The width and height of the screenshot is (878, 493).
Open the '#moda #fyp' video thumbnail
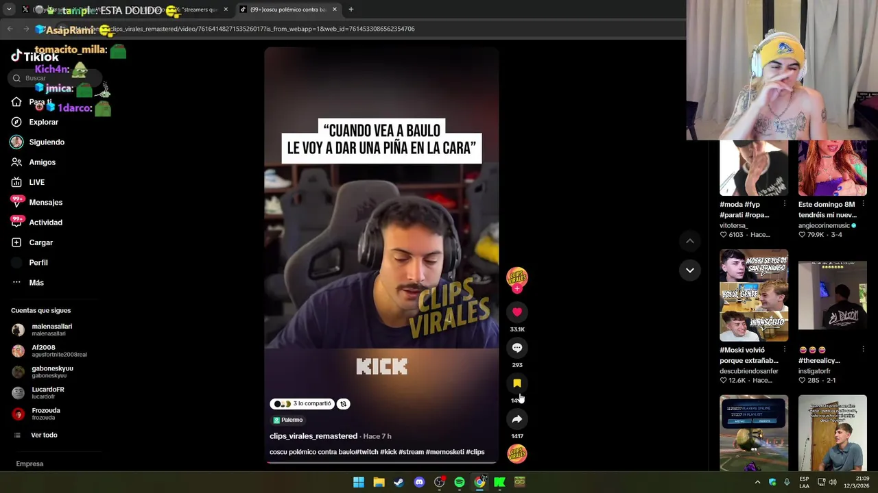click(x=754, y=168)
